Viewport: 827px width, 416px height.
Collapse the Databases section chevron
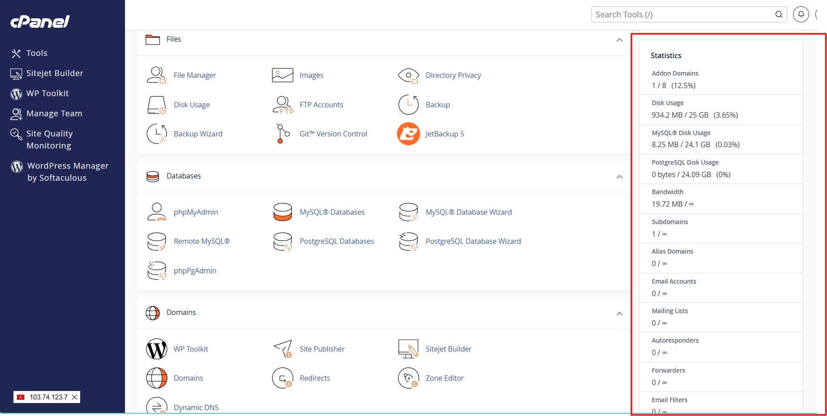(x=619, y=177)
